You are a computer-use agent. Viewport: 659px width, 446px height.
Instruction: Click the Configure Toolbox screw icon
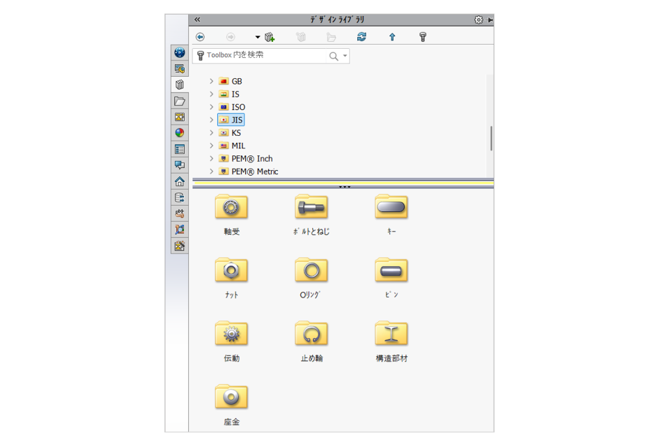(x=423, y=38)
